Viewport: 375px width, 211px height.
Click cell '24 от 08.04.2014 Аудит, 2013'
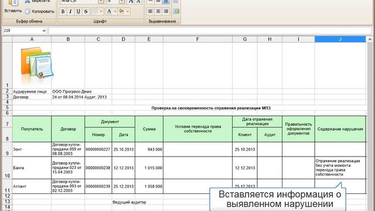[80, 97]
